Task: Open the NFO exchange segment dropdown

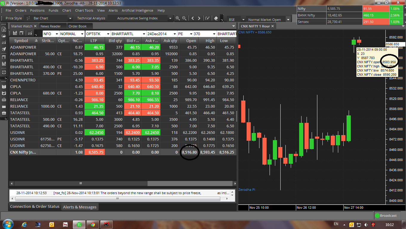Action: pos(56,34)
